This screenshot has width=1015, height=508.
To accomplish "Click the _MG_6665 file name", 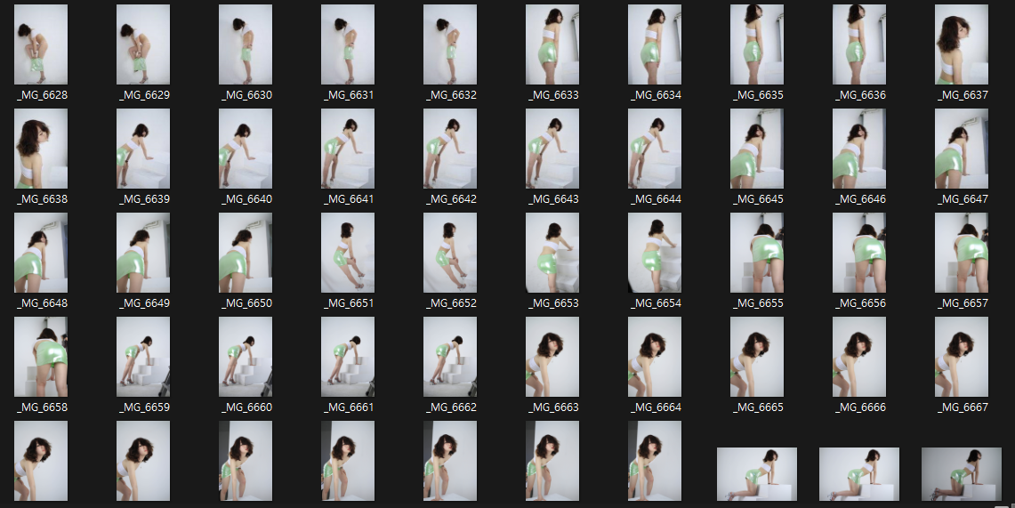I will (758, 407).
